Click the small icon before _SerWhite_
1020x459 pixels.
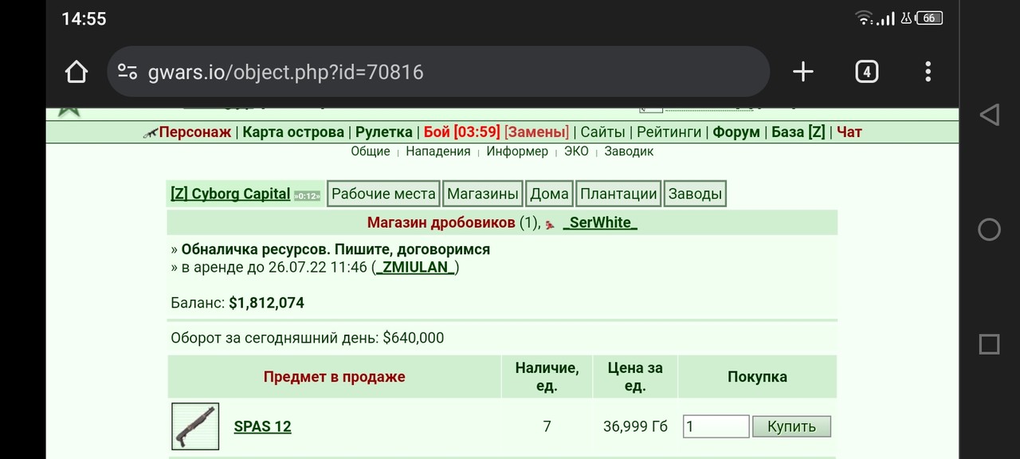point(551,225)
